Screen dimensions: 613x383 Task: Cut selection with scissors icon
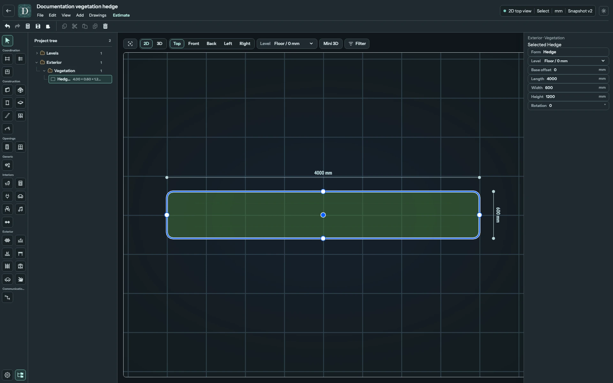(75, 26)
